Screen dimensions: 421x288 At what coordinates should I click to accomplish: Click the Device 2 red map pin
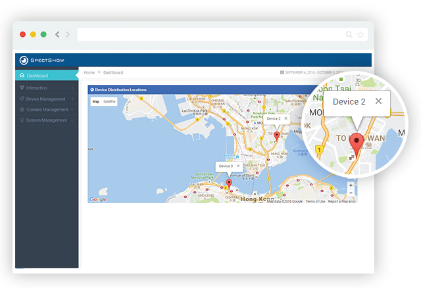point(276,135)
